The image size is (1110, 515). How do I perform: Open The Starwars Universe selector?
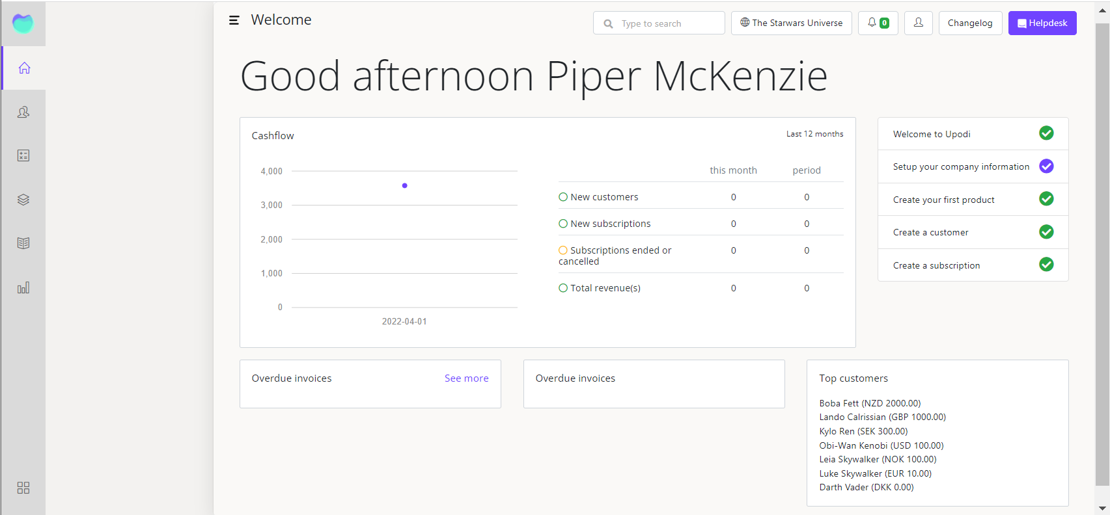click(x=791, y=23)
